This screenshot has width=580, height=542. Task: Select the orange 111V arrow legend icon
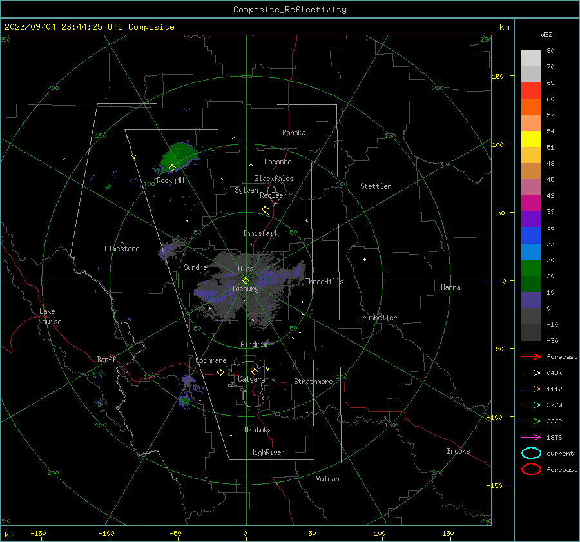pyautogui.click(x=531, y=389)
